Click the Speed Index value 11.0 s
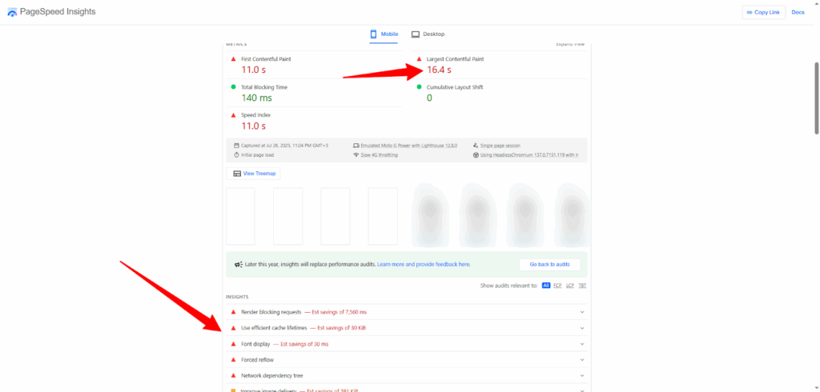 point(254,126)
